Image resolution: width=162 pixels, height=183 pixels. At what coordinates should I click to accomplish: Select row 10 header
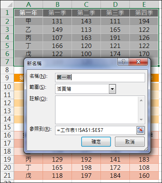coord(7,87)
